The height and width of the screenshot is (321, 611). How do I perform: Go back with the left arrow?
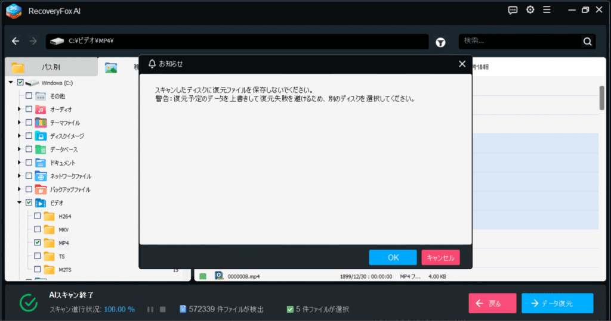click(16, 41)
